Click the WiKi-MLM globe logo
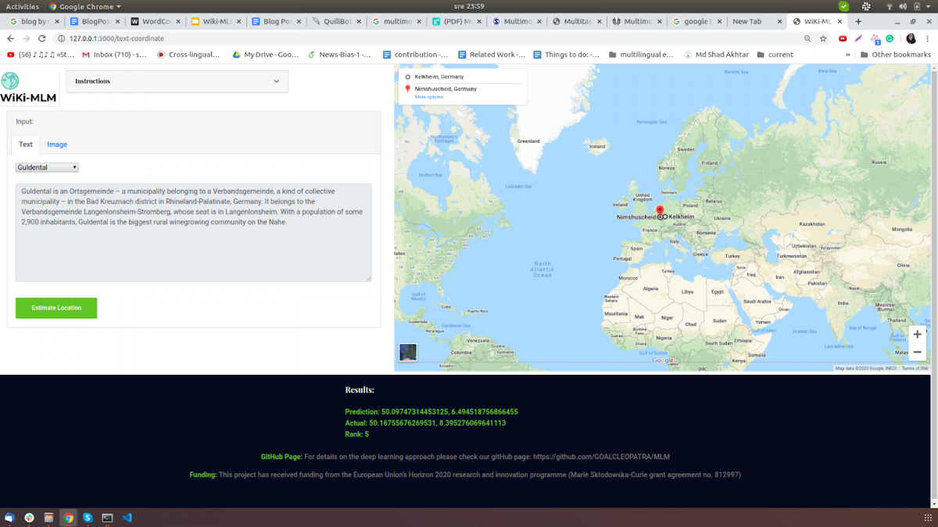The height and width of the screenshot is (527, 938). tap(11, 80)
